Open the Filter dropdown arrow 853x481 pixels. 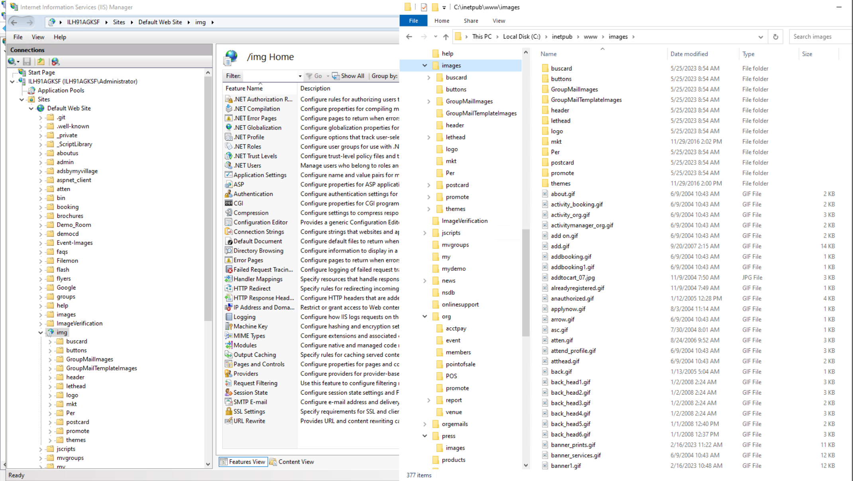pyautogui.click(x=300, y=76)
